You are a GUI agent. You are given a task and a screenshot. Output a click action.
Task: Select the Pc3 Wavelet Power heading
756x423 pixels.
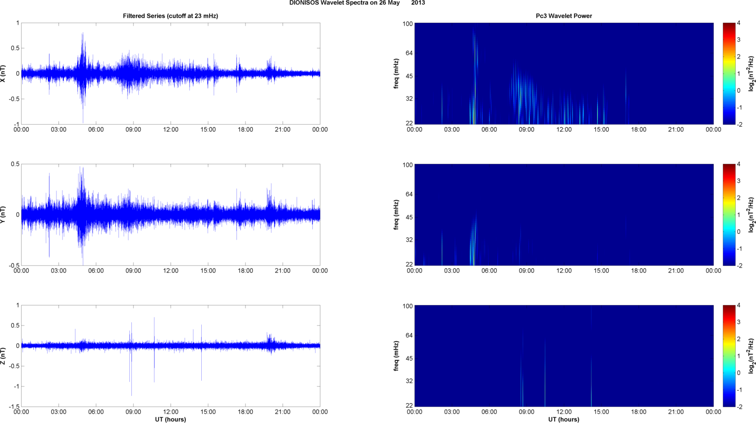click(564, 16)
